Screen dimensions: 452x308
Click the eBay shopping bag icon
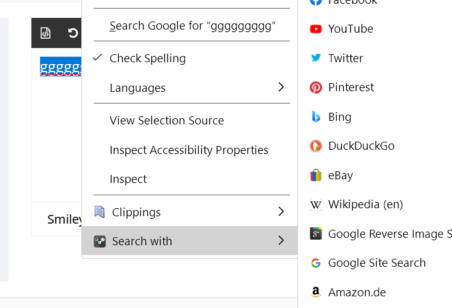316,175
